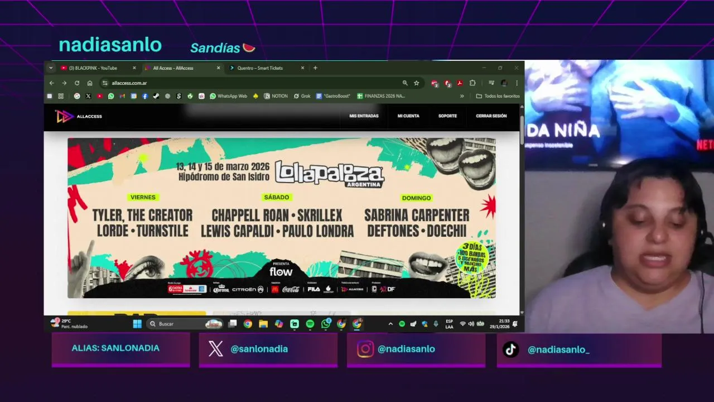Open the volume icon in system tray
The image size is (714, 402).
coord(471,324)
